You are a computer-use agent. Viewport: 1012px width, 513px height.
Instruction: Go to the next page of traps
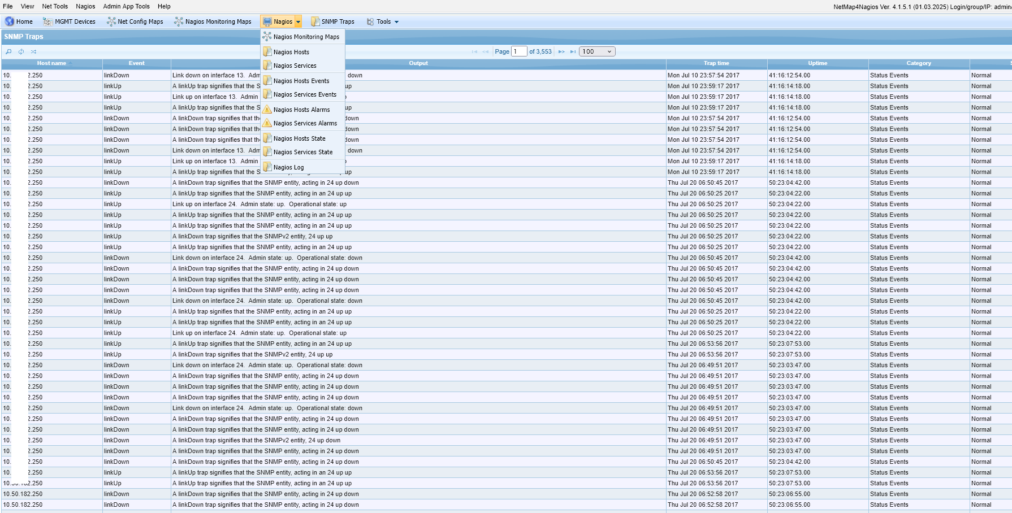(561, 51)
